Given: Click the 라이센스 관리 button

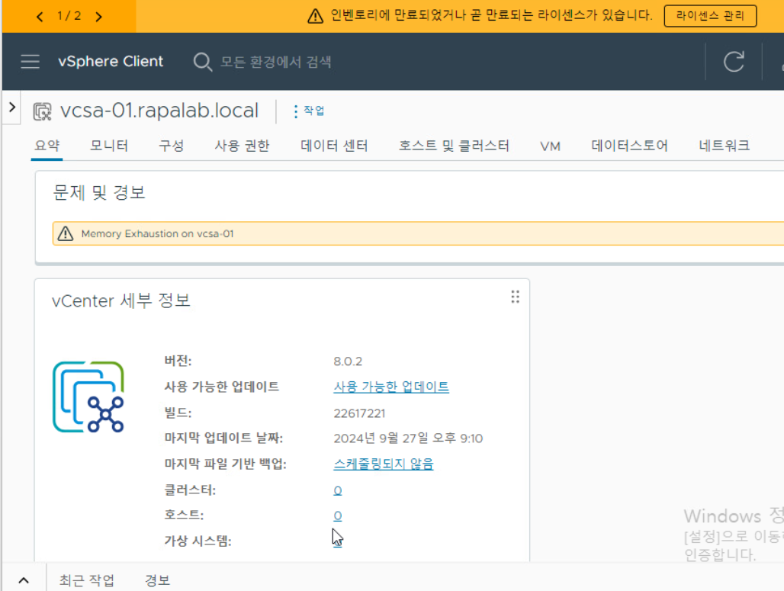Looking at the screenshot, I should (710, 16).
